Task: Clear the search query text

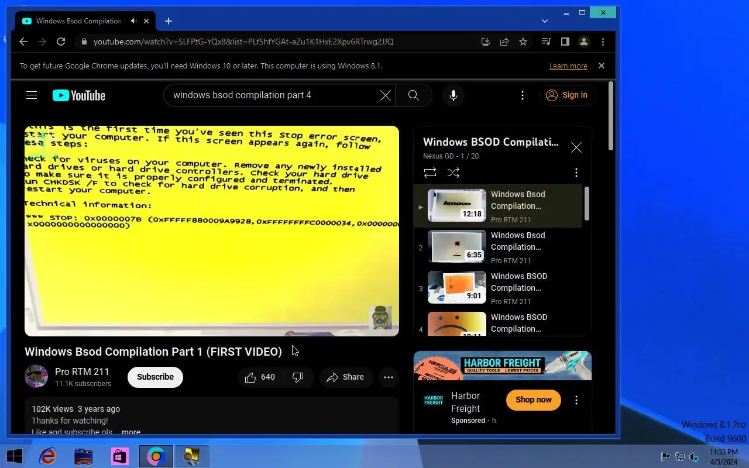Action: 385,95
